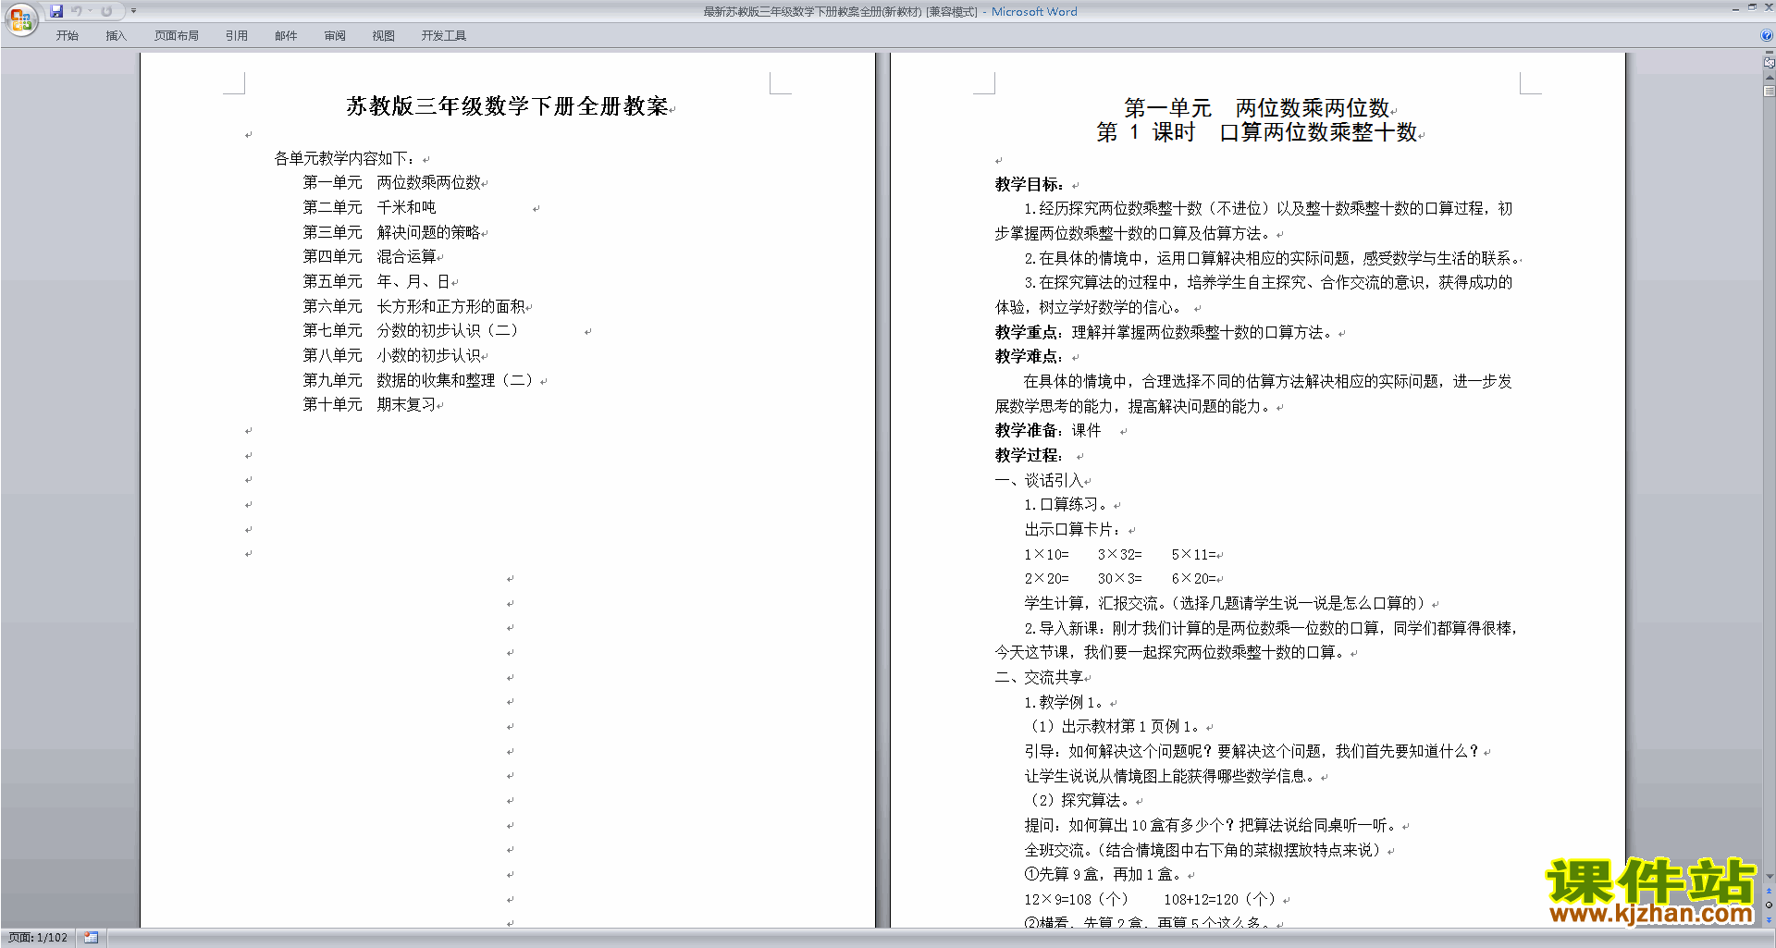Click the line （2）探究算法。
1776x948 pixels.
(x=1080, y=800)
